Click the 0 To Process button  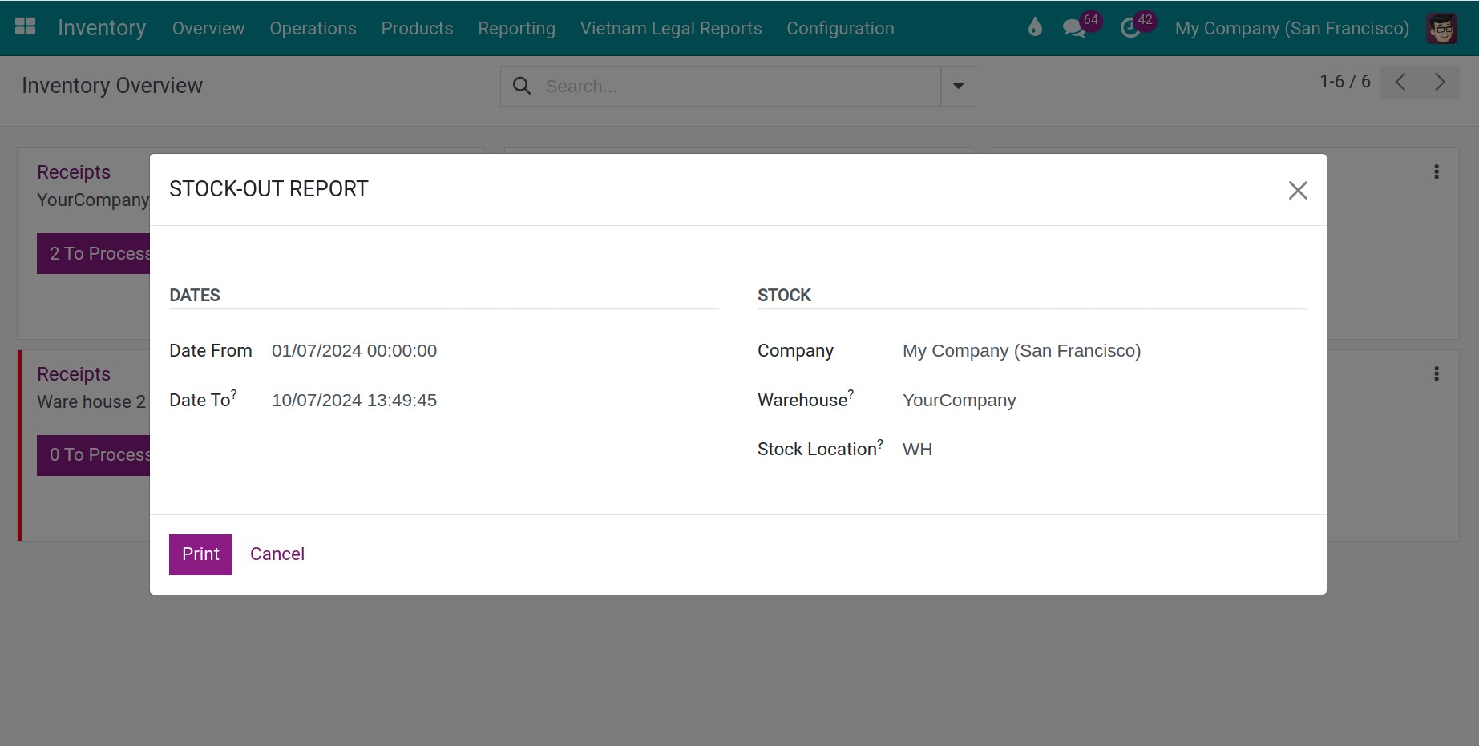coord(94,455)
